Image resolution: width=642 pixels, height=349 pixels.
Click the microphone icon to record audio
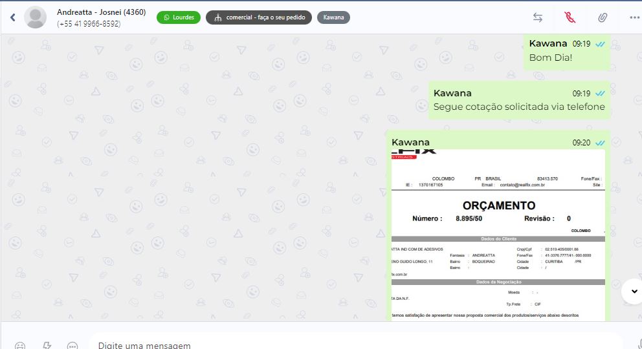click(x=637, y=344)
